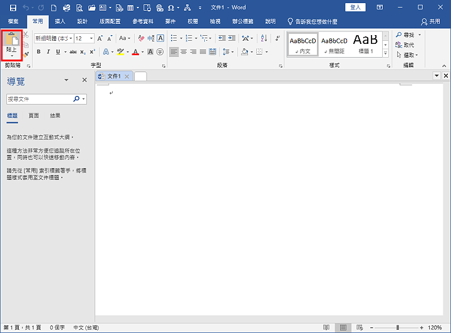Screen dimensions: 451x333
Task: Click the Share (共用) button
Action: (430, 21)
